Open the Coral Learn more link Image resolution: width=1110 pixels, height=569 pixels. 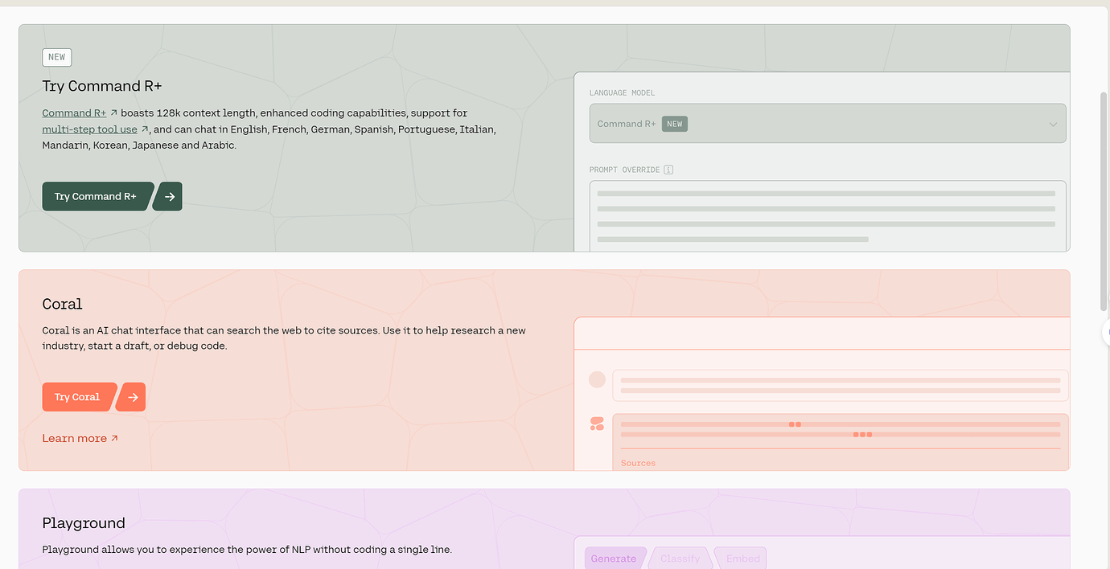(x=80, y=438)
